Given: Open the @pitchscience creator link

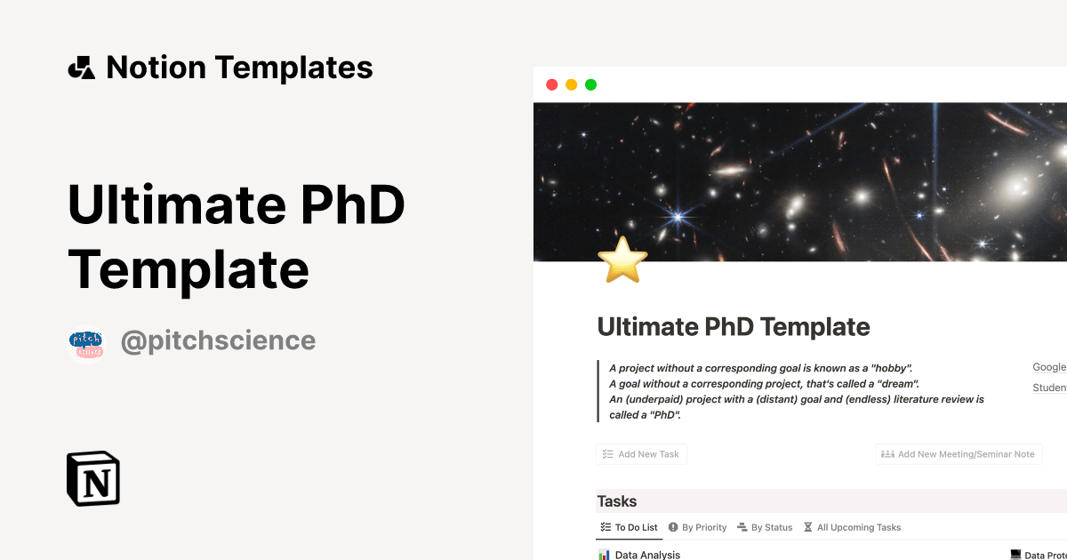Looking at the screenshot, I should tap(218, 340).
